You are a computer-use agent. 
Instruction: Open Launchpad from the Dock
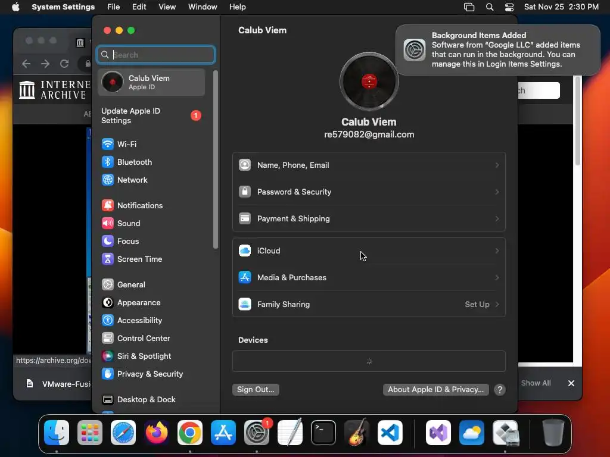[x=90, y=433]
